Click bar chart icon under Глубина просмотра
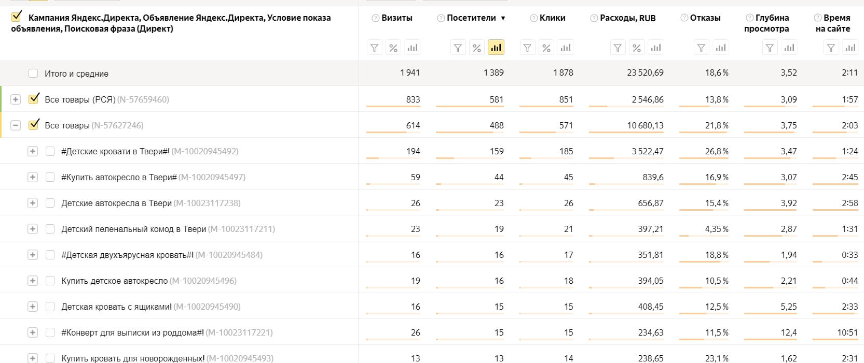This screenshot has width=864, height=363. tap(789, 48)
